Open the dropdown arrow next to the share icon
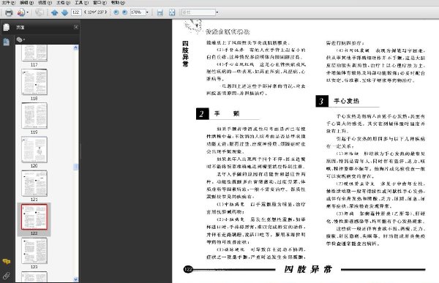 (28, 12)
